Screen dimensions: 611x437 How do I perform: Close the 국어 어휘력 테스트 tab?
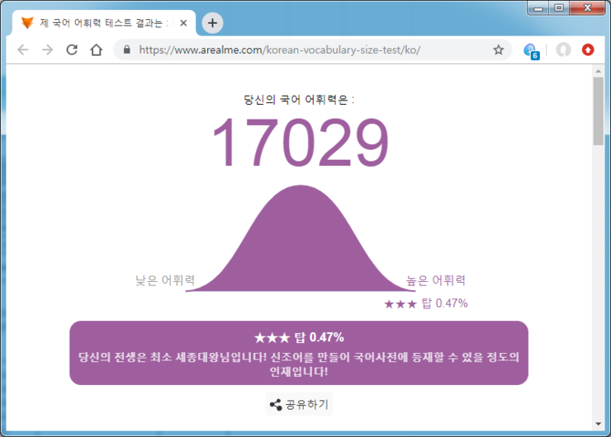[x=183, y=23]
